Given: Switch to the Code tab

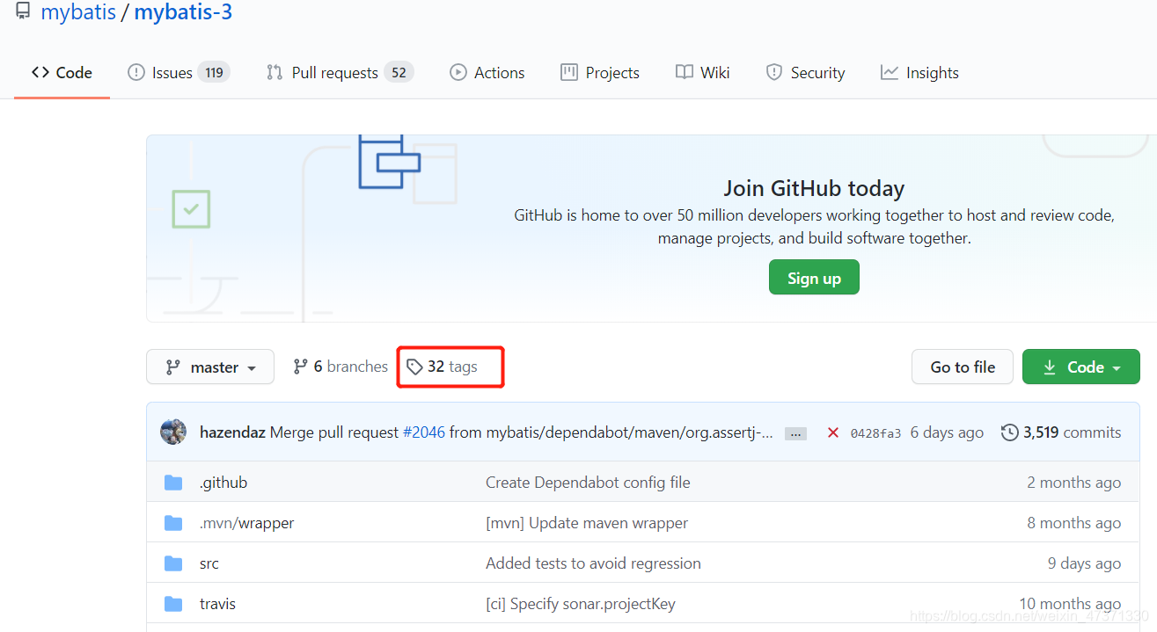Looking at the screenshot, I should (62, 73).
